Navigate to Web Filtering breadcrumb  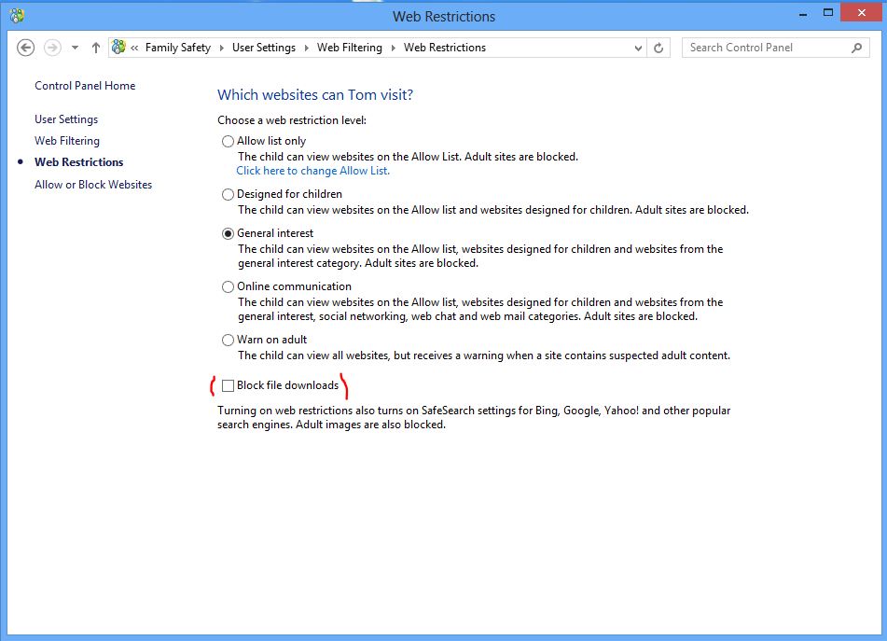[x=350, y=48]
